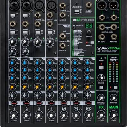Toggle channel 4 low cut switch
The image size is (127, 127).
(x=50, y=32)
